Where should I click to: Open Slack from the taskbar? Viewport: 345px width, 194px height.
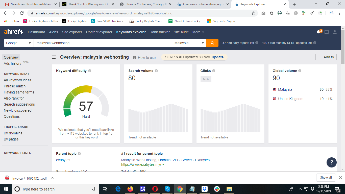[217, 189]
